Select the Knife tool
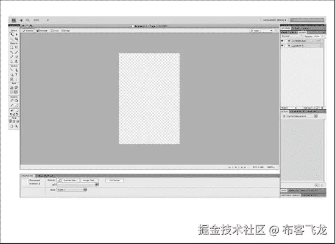Image resolution: width=335 pixels, height=244 pixels. tap(16, 79)
